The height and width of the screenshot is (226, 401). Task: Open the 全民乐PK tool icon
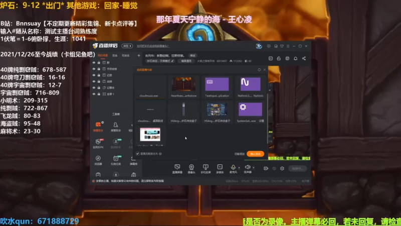coord(98,144)
